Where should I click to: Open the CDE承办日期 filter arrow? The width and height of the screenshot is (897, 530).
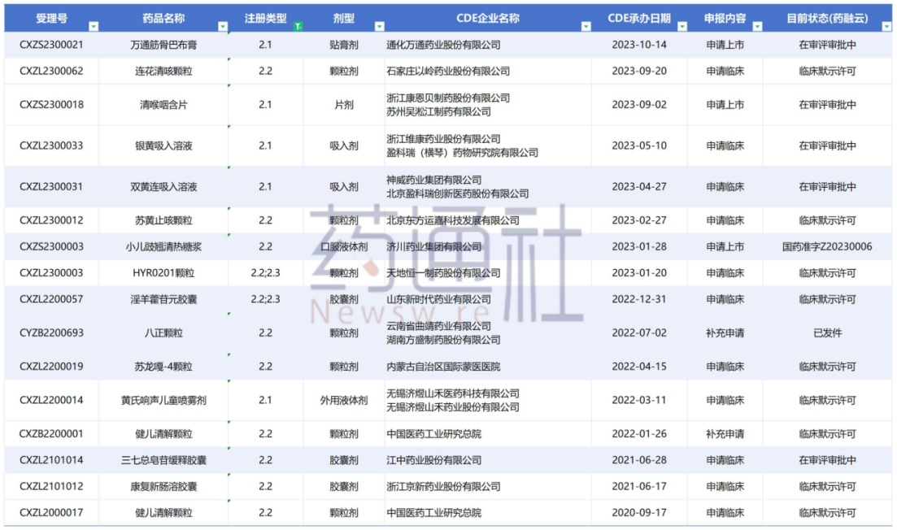coord(682,26)
